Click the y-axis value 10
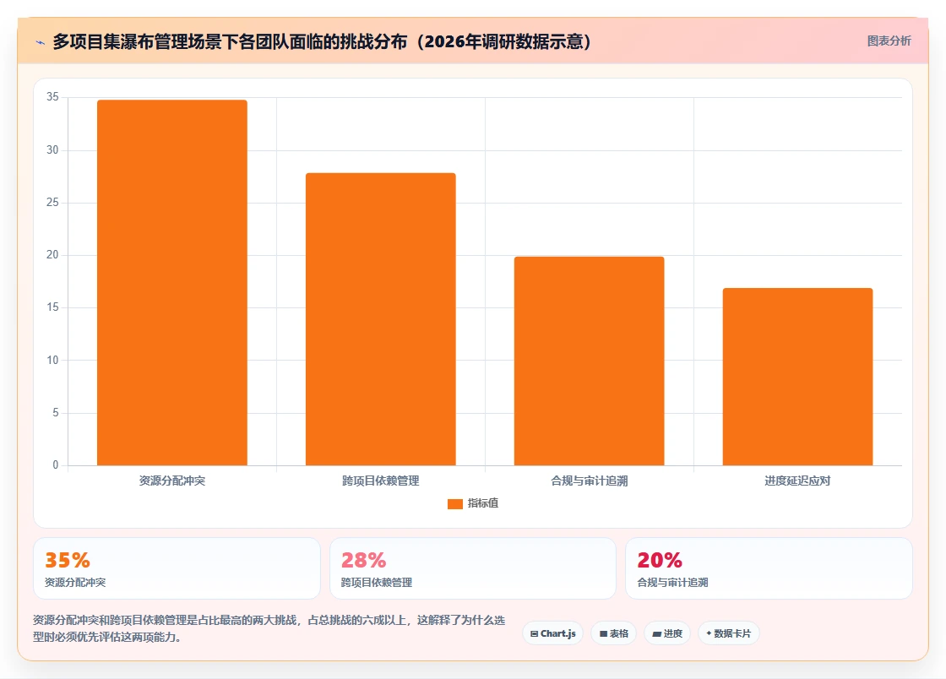The height and width of the screenshot is (679, 946). 52,361
